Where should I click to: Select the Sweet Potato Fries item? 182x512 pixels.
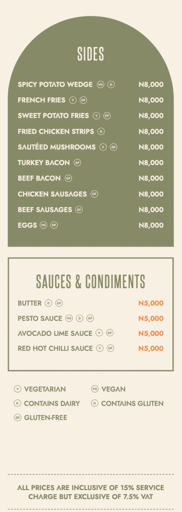tap(53, 116)
